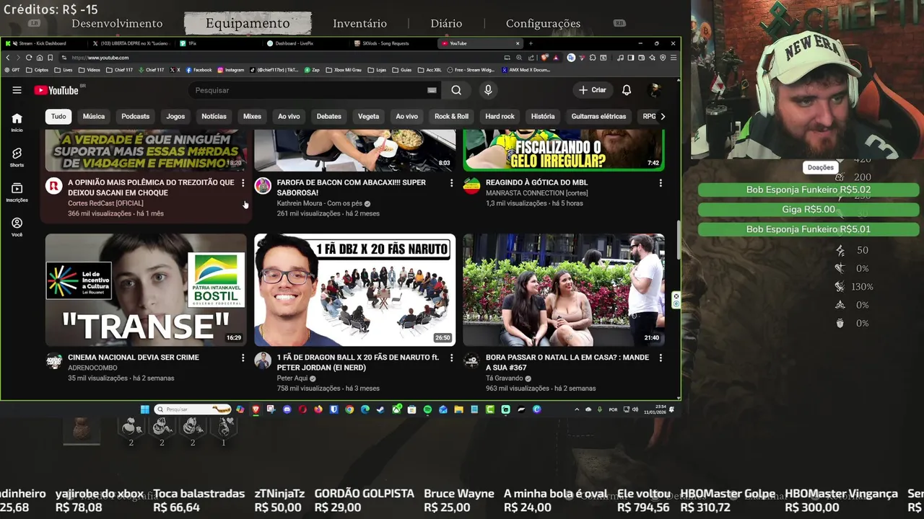924x519 pixels.
Task: Select the Música filter chip
Action: pos(94,116)
